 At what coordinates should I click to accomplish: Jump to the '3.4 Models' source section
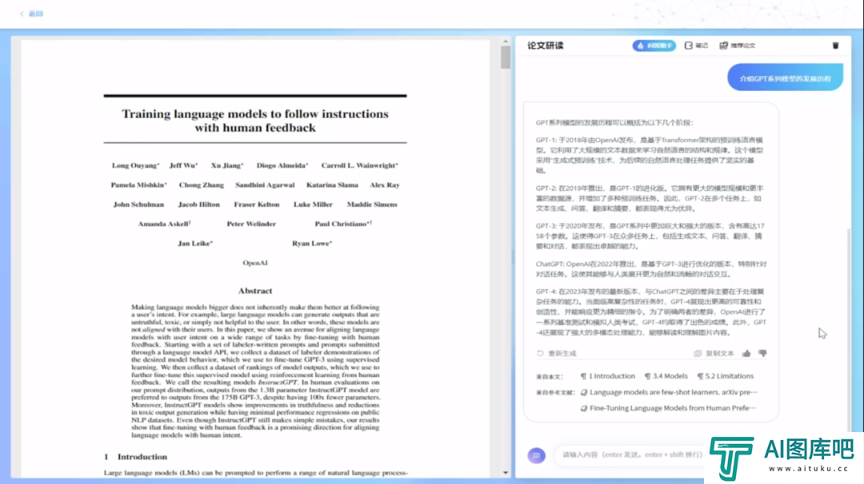666,376
